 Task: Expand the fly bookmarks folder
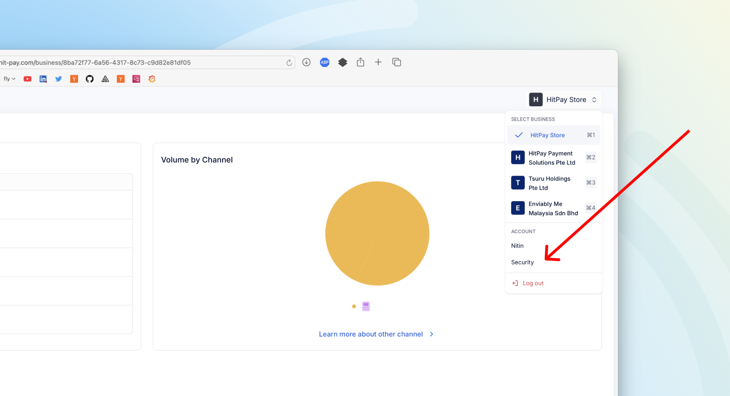(x=10, y=79)
